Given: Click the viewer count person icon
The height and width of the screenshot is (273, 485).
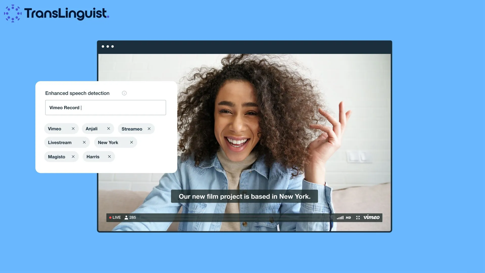Looking at the screenshot, I should click(126, 217).
